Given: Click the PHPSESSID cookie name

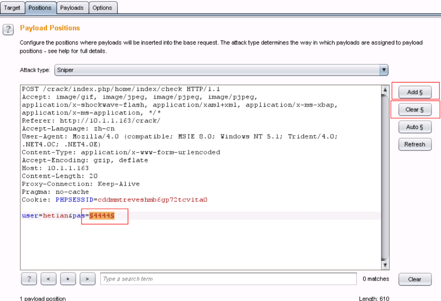Looking at the screenshot, I should coord(74,200).
